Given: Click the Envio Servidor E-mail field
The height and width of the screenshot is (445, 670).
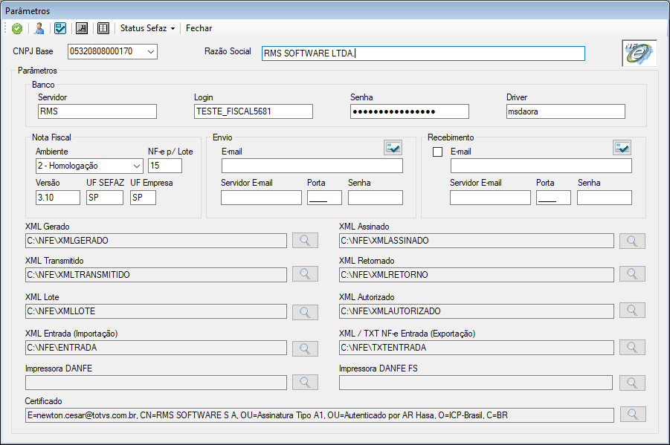Looking at the screenshot, I should [261, 198].
